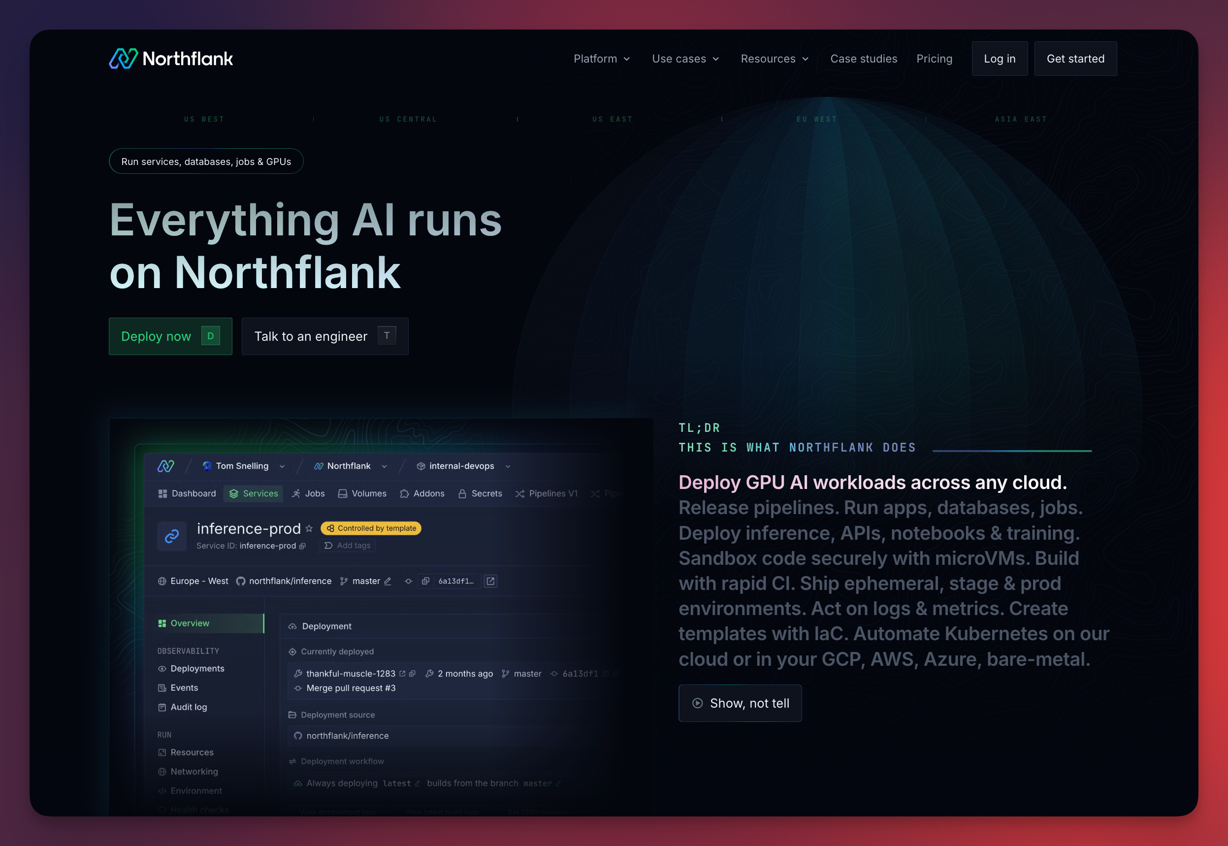Edit the master branch with pencil icon
Screen dimensions: 1228x846
tap(388, 581)
